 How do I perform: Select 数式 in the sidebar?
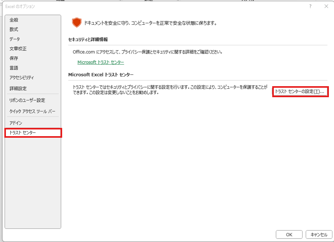click(x=14, y=30)
